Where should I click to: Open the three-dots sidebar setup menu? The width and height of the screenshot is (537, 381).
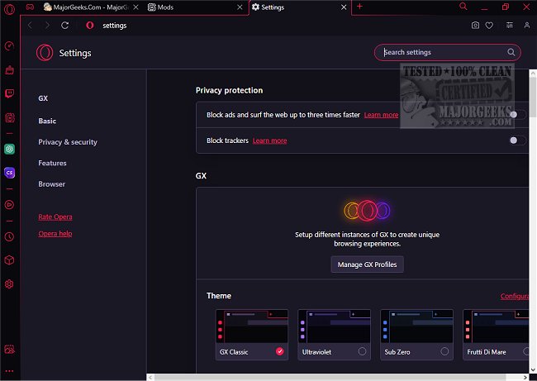coord(9,371)
